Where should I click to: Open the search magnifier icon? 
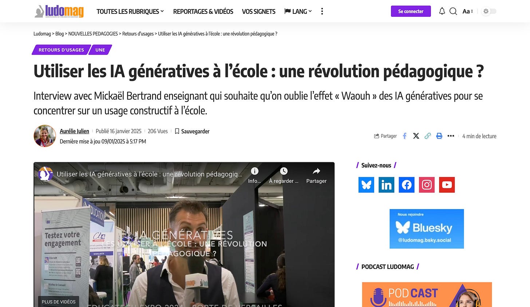pyautogui.click(x=453, y=11)
